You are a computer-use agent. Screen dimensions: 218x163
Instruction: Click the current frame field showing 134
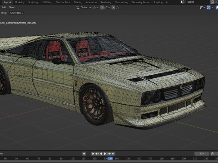tap(202, 153)
